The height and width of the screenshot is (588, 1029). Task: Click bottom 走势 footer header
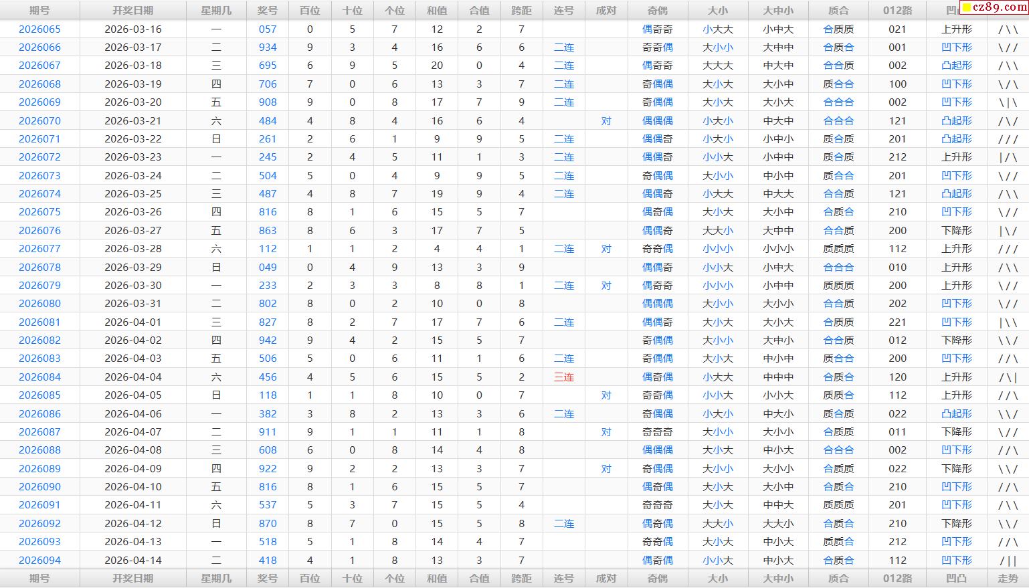coord(1008,579)
